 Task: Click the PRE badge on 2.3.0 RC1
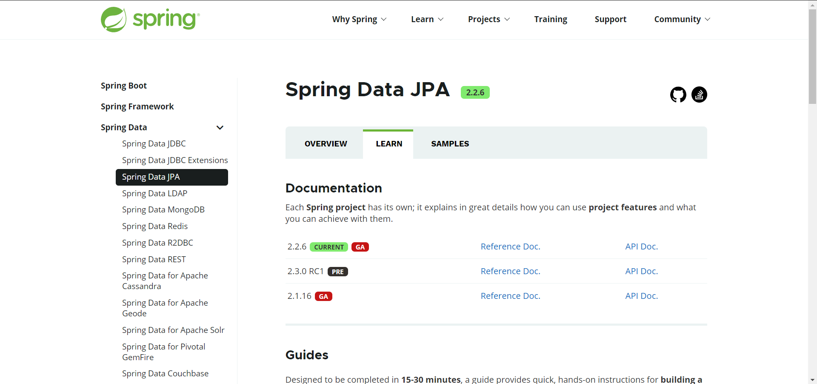click(338, 272)
